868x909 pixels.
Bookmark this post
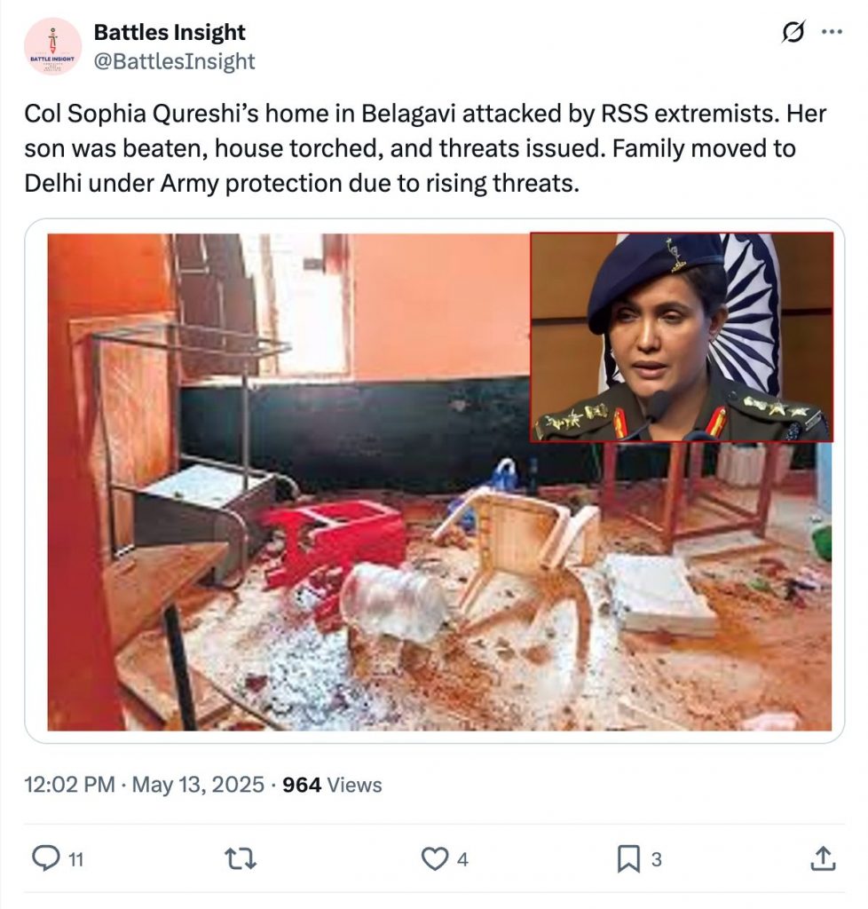click(627, 858)
